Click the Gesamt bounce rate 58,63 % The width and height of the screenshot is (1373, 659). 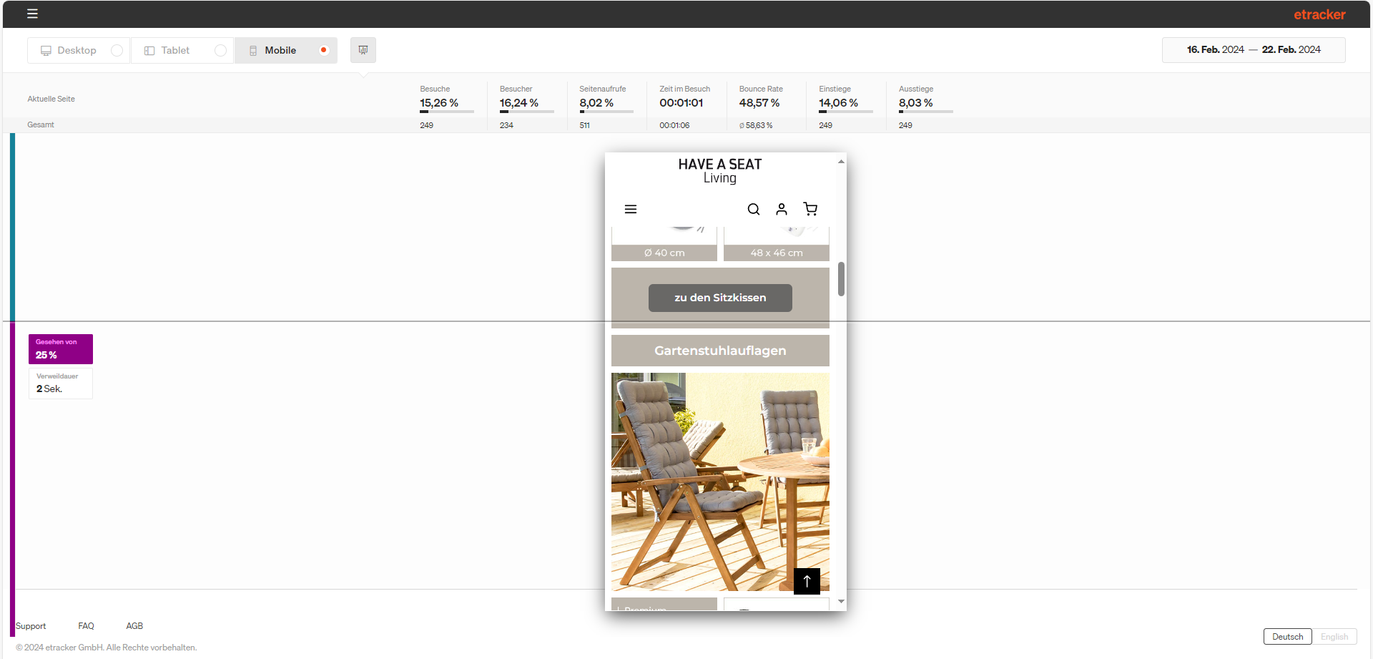point(756,125)
